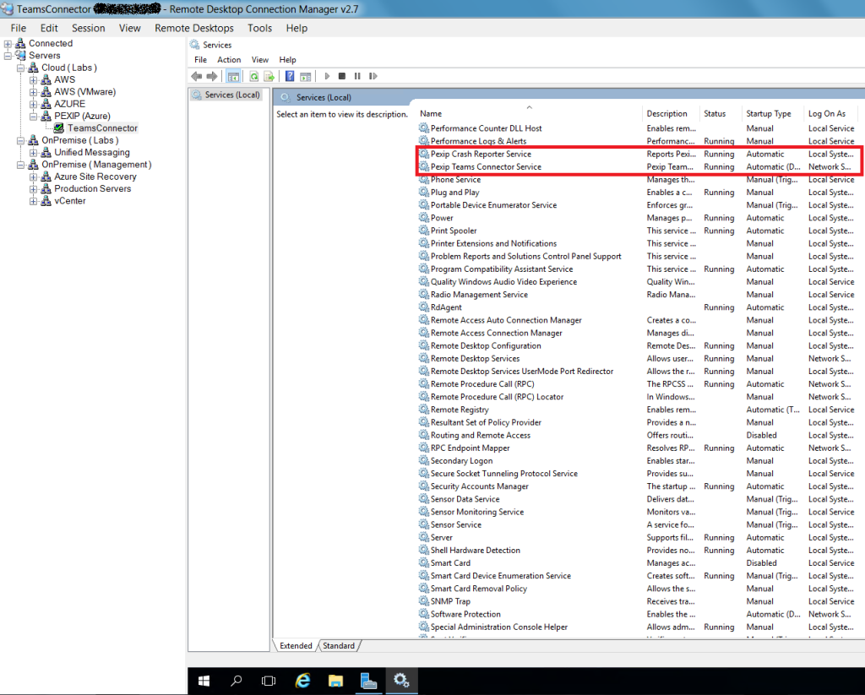Open the Remote Desktops menu

pyautogui.click(x=193, y=28)
